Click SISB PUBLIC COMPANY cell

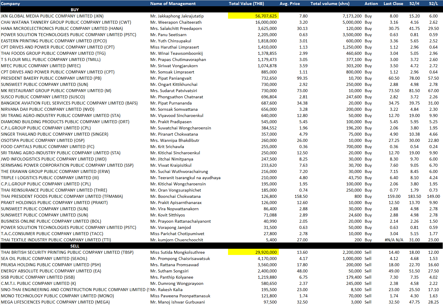(38, 277)
